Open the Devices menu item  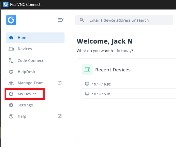click(35, 49)
